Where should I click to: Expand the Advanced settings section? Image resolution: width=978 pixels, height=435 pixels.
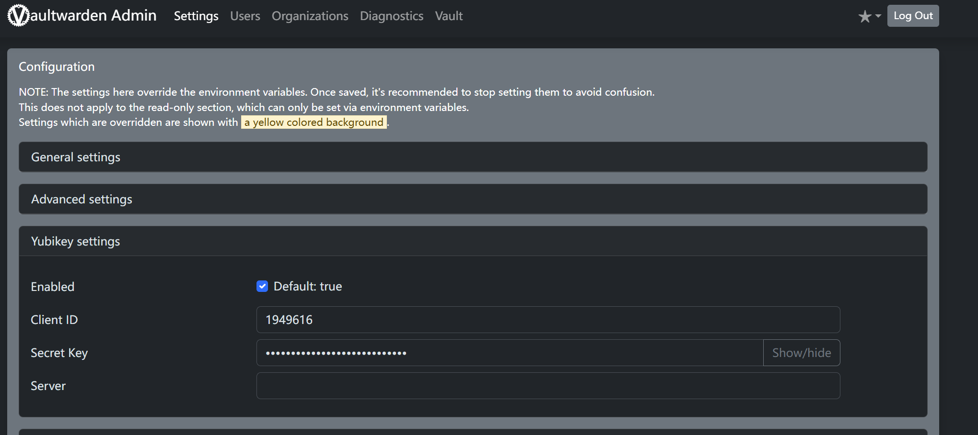pyautogui.click(x=473, y=199)
